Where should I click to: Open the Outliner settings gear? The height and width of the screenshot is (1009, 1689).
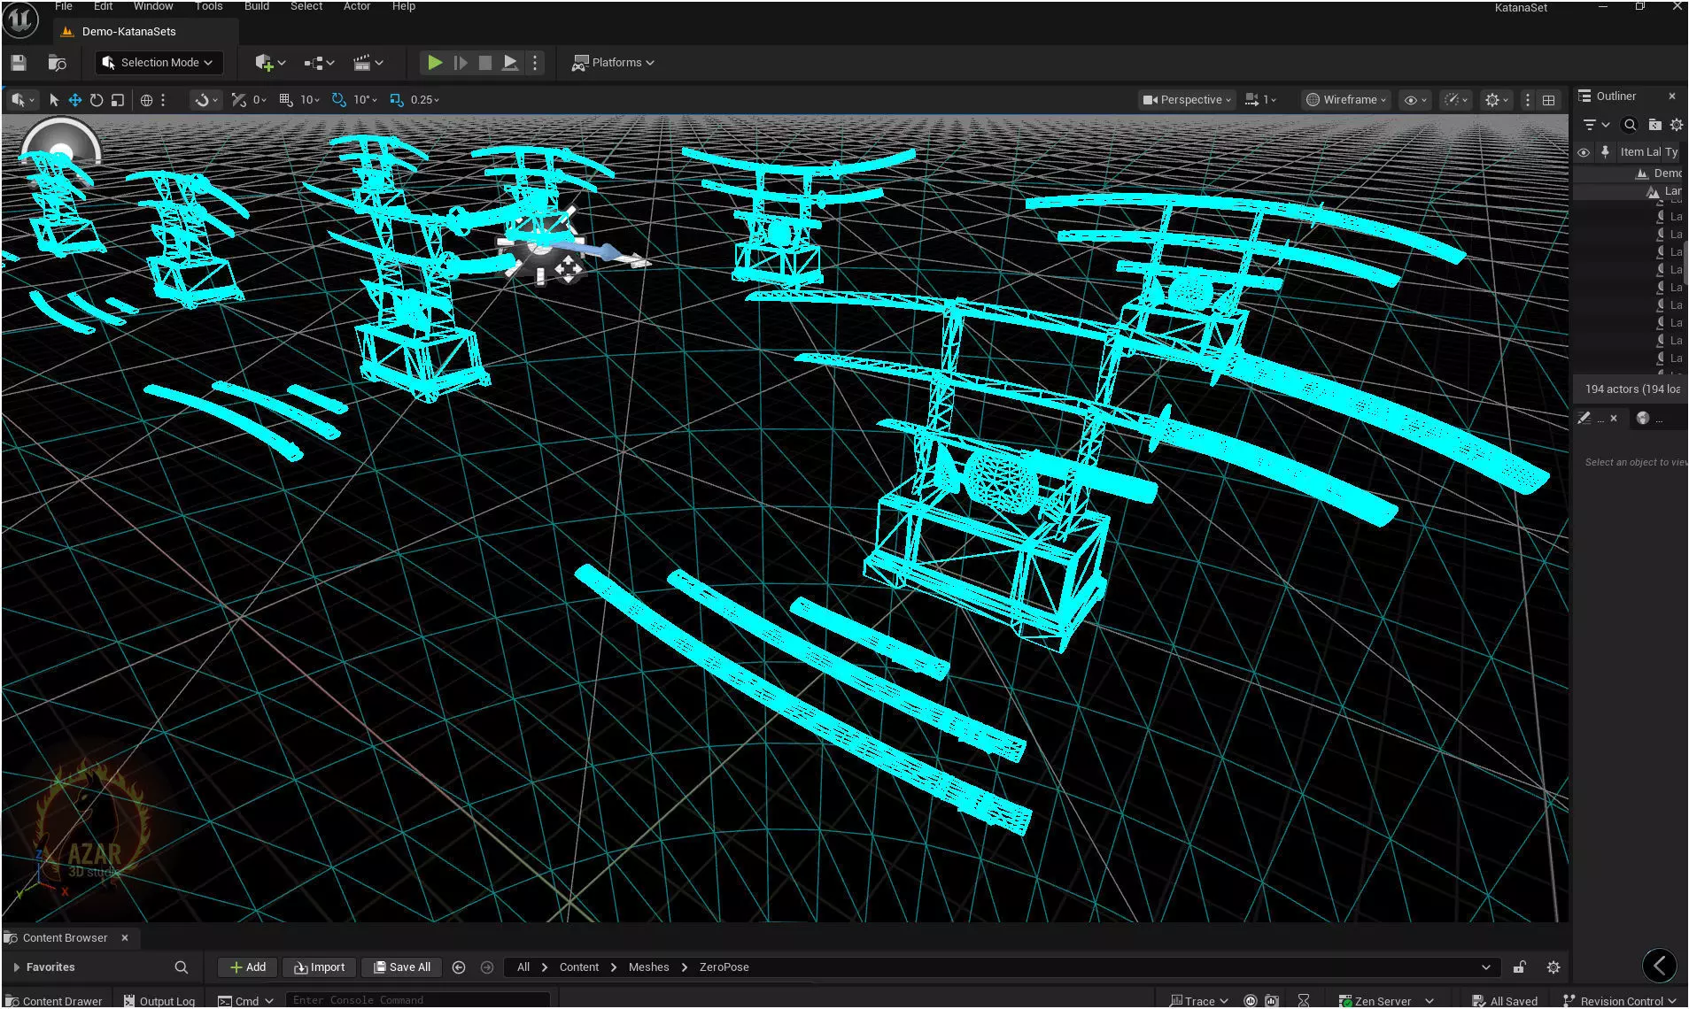pos(1677,125)
